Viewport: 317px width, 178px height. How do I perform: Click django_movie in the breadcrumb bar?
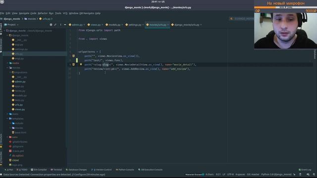point(12,19)
